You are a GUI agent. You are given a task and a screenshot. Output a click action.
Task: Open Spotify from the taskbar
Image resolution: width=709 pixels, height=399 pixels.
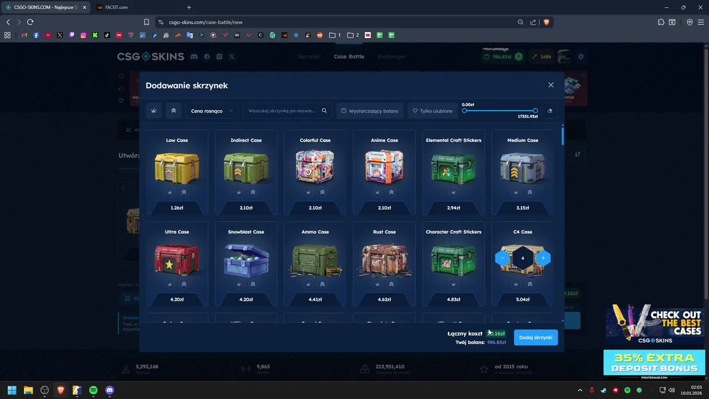(93, 390)
